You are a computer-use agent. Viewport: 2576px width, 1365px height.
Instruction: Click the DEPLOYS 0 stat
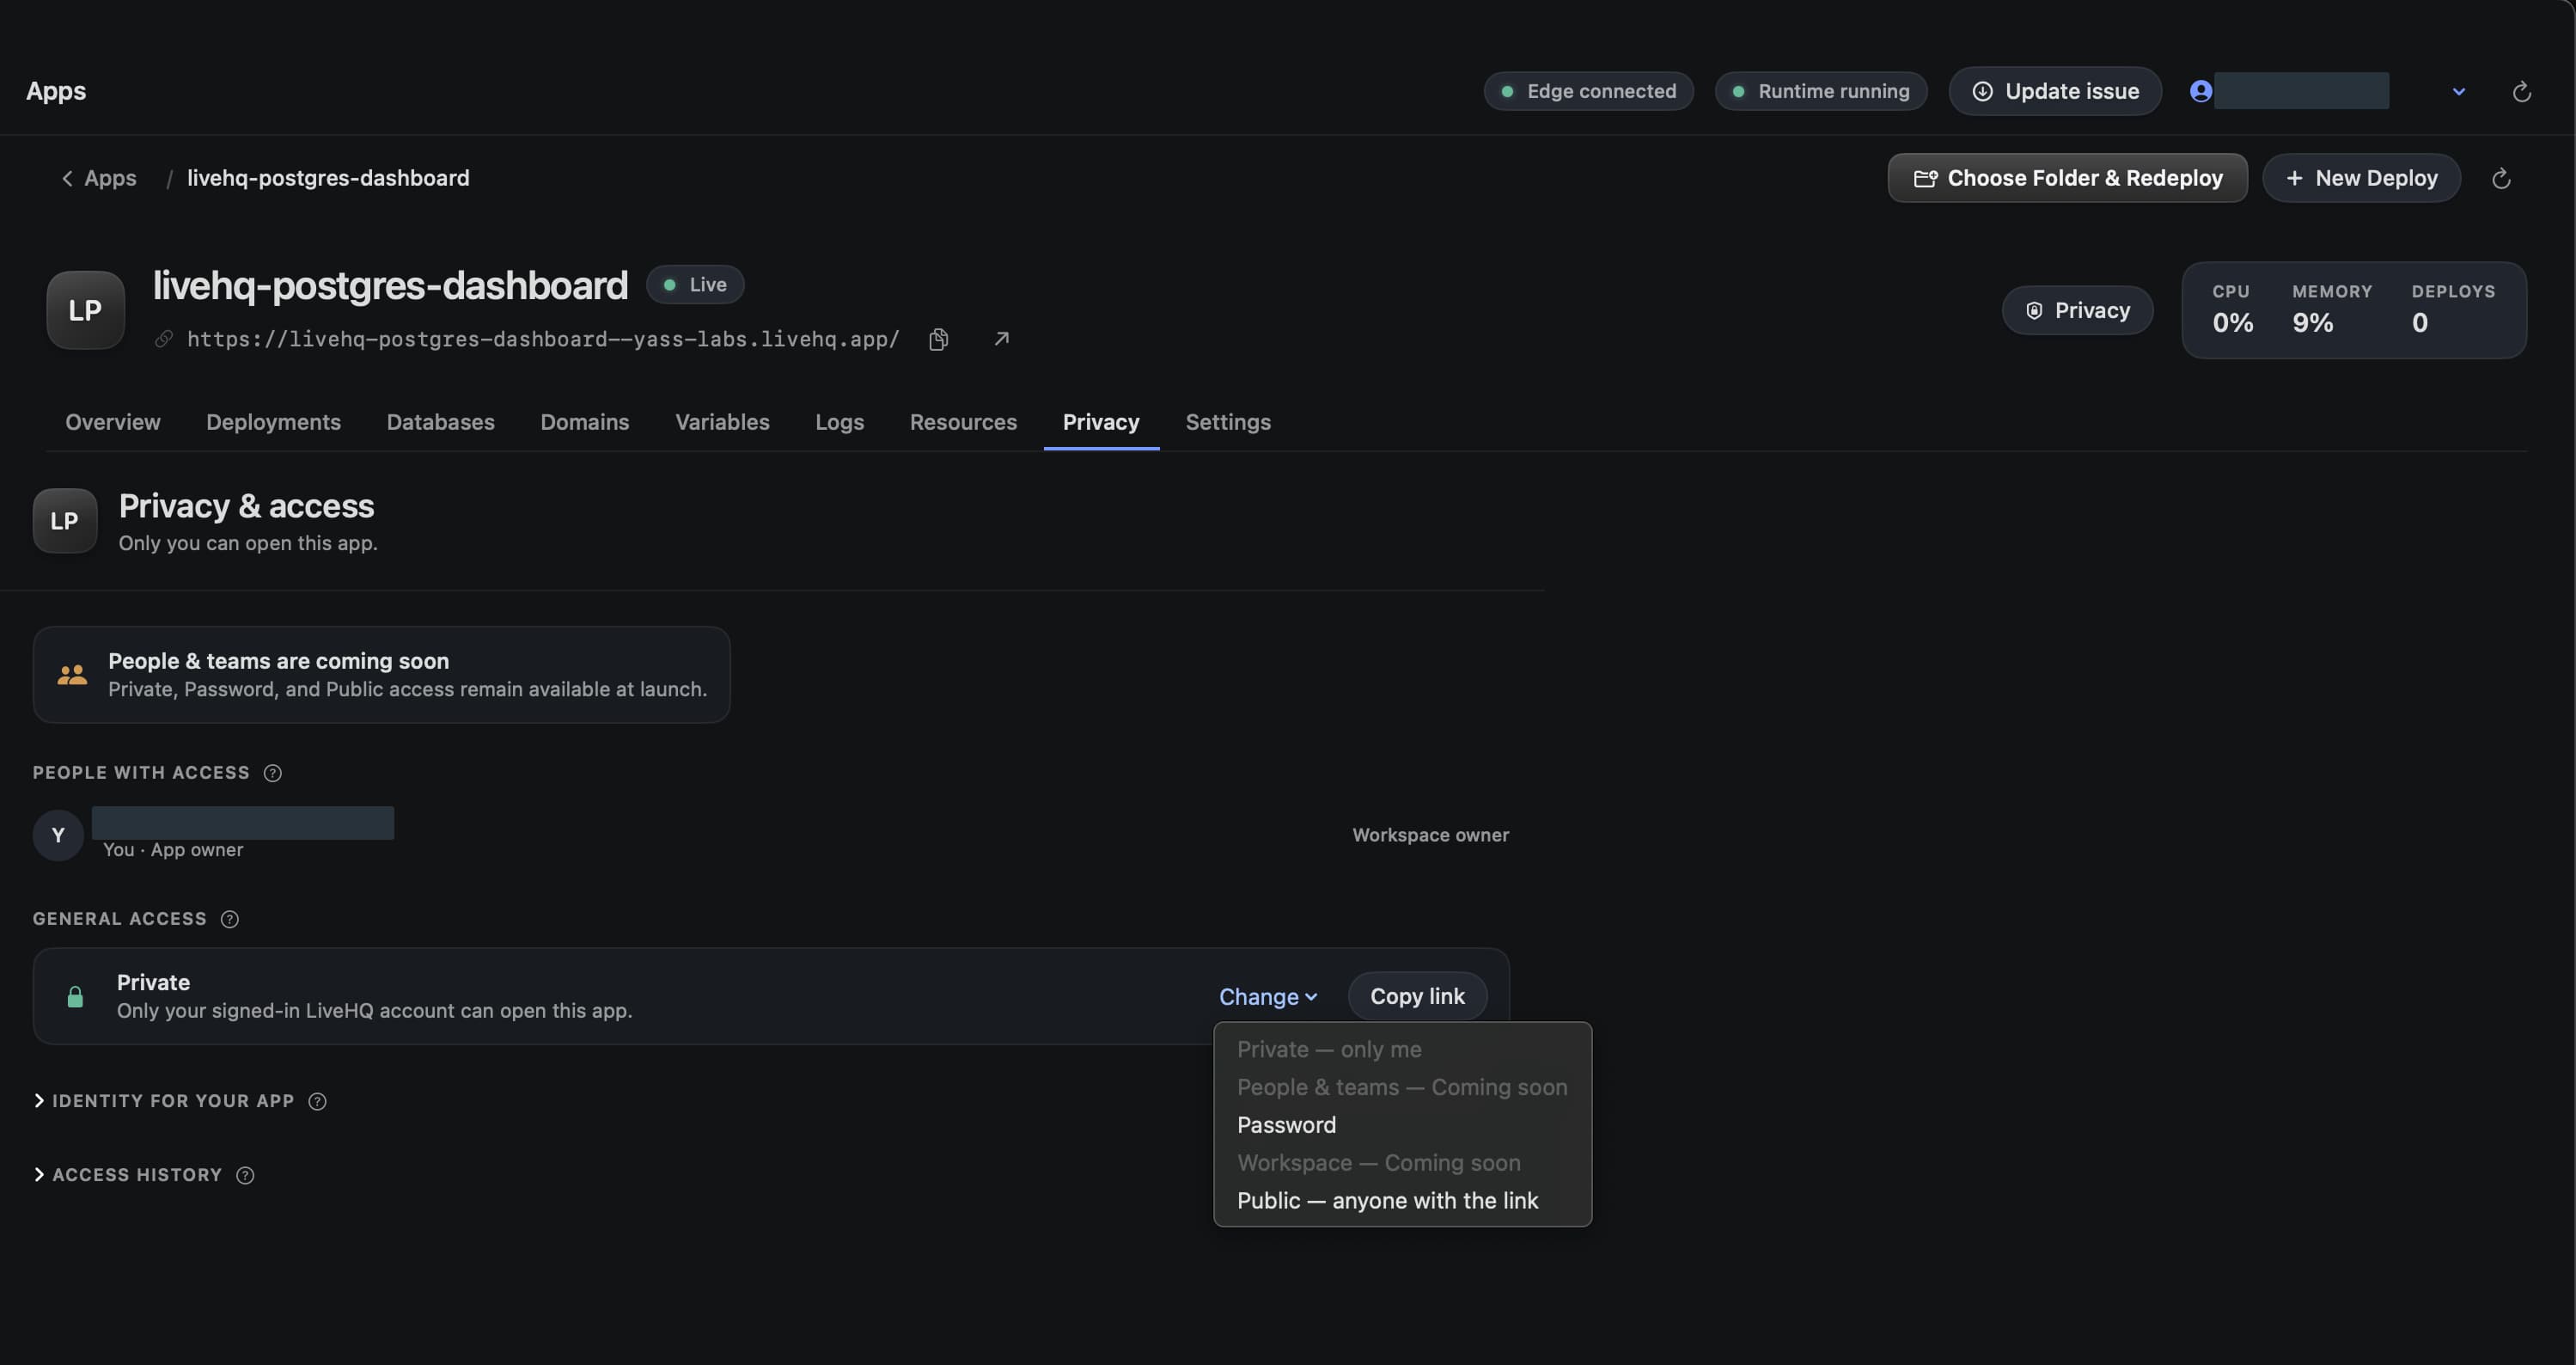click(x=2452, y=309)
